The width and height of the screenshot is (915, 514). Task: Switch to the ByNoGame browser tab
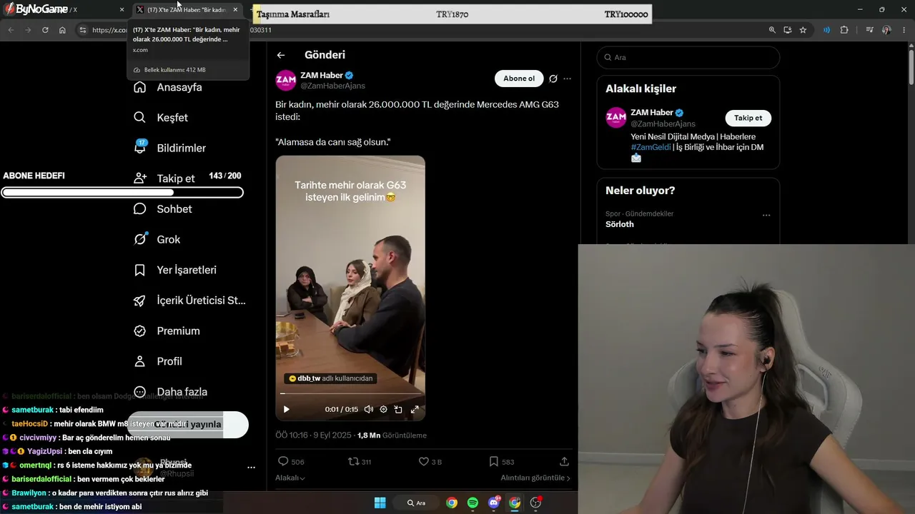click(x=64, y=10)
